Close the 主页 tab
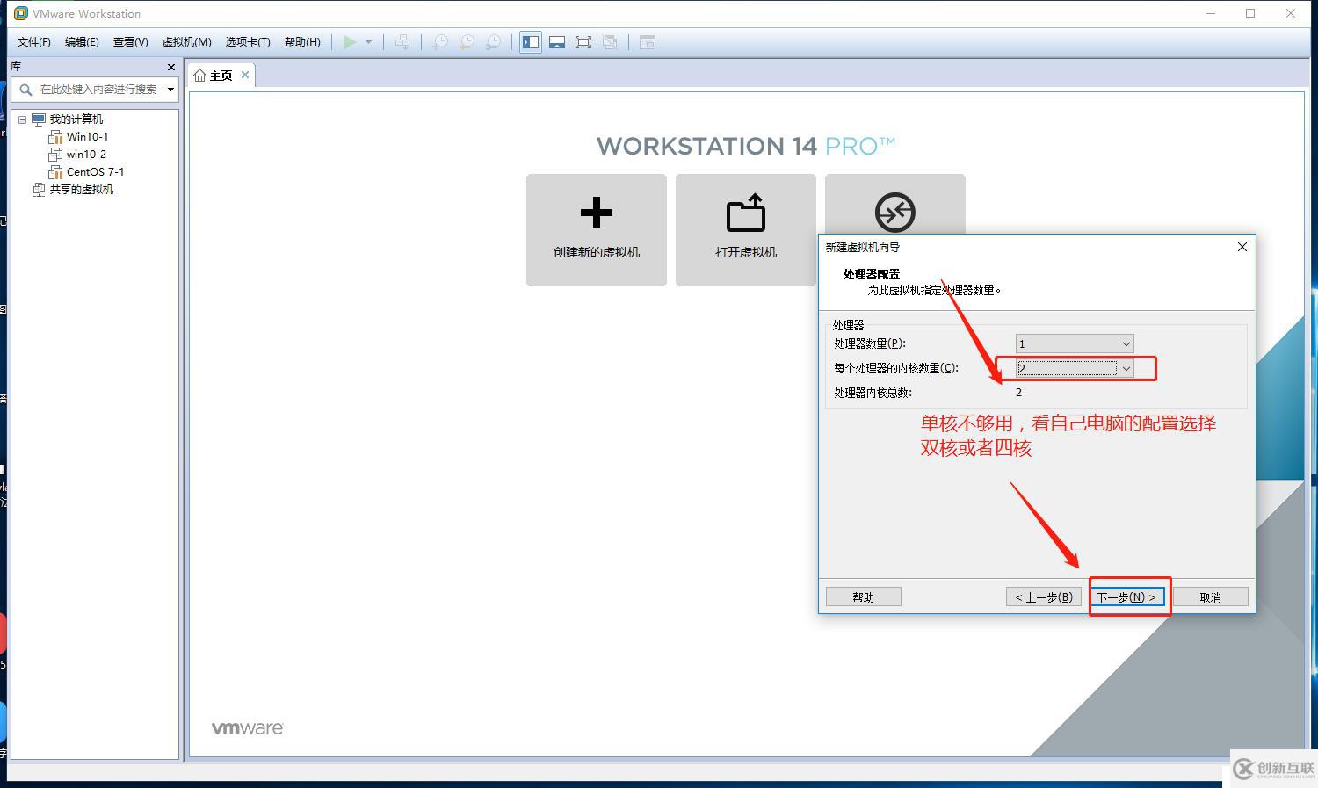 click(x=245, y=75)
